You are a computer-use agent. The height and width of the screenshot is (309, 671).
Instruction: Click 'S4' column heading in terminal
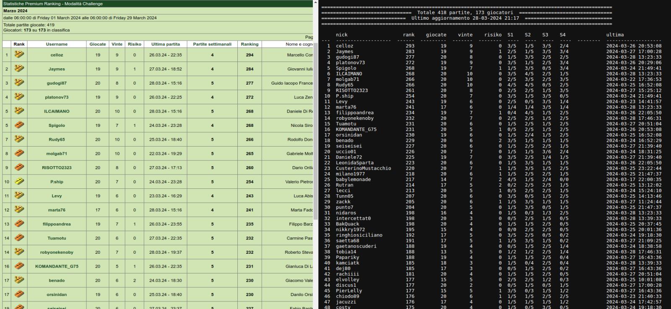pos(562,35)
